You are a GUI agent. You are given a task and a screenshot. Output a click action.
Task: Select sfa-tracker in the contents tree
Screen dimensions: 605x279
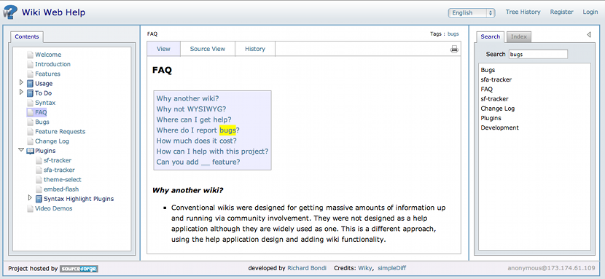click(x=59, y=170)
